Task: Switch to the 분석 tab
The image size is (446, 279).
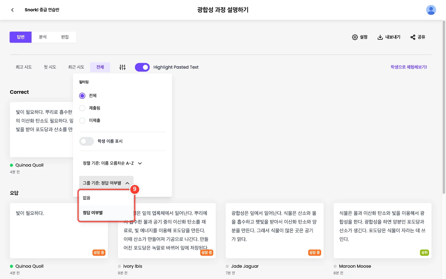Action: click(x=43, y=37)
